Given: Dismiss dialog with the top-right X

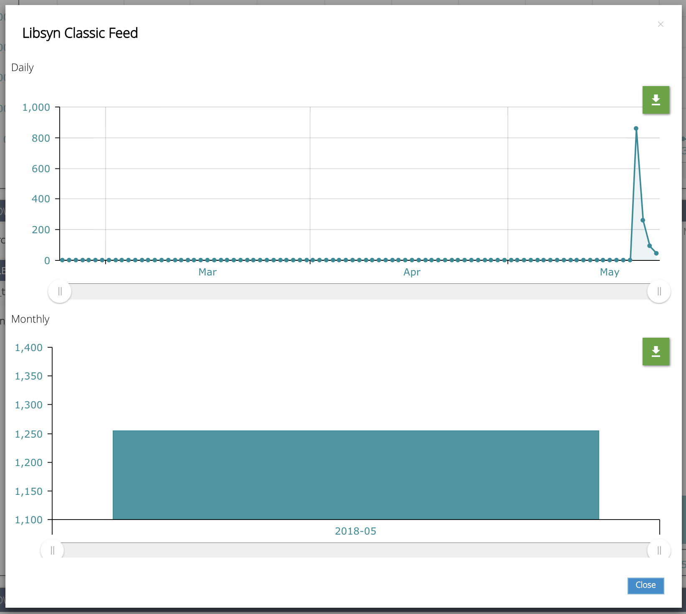Looking at the screenshot, I should point(661,24).
